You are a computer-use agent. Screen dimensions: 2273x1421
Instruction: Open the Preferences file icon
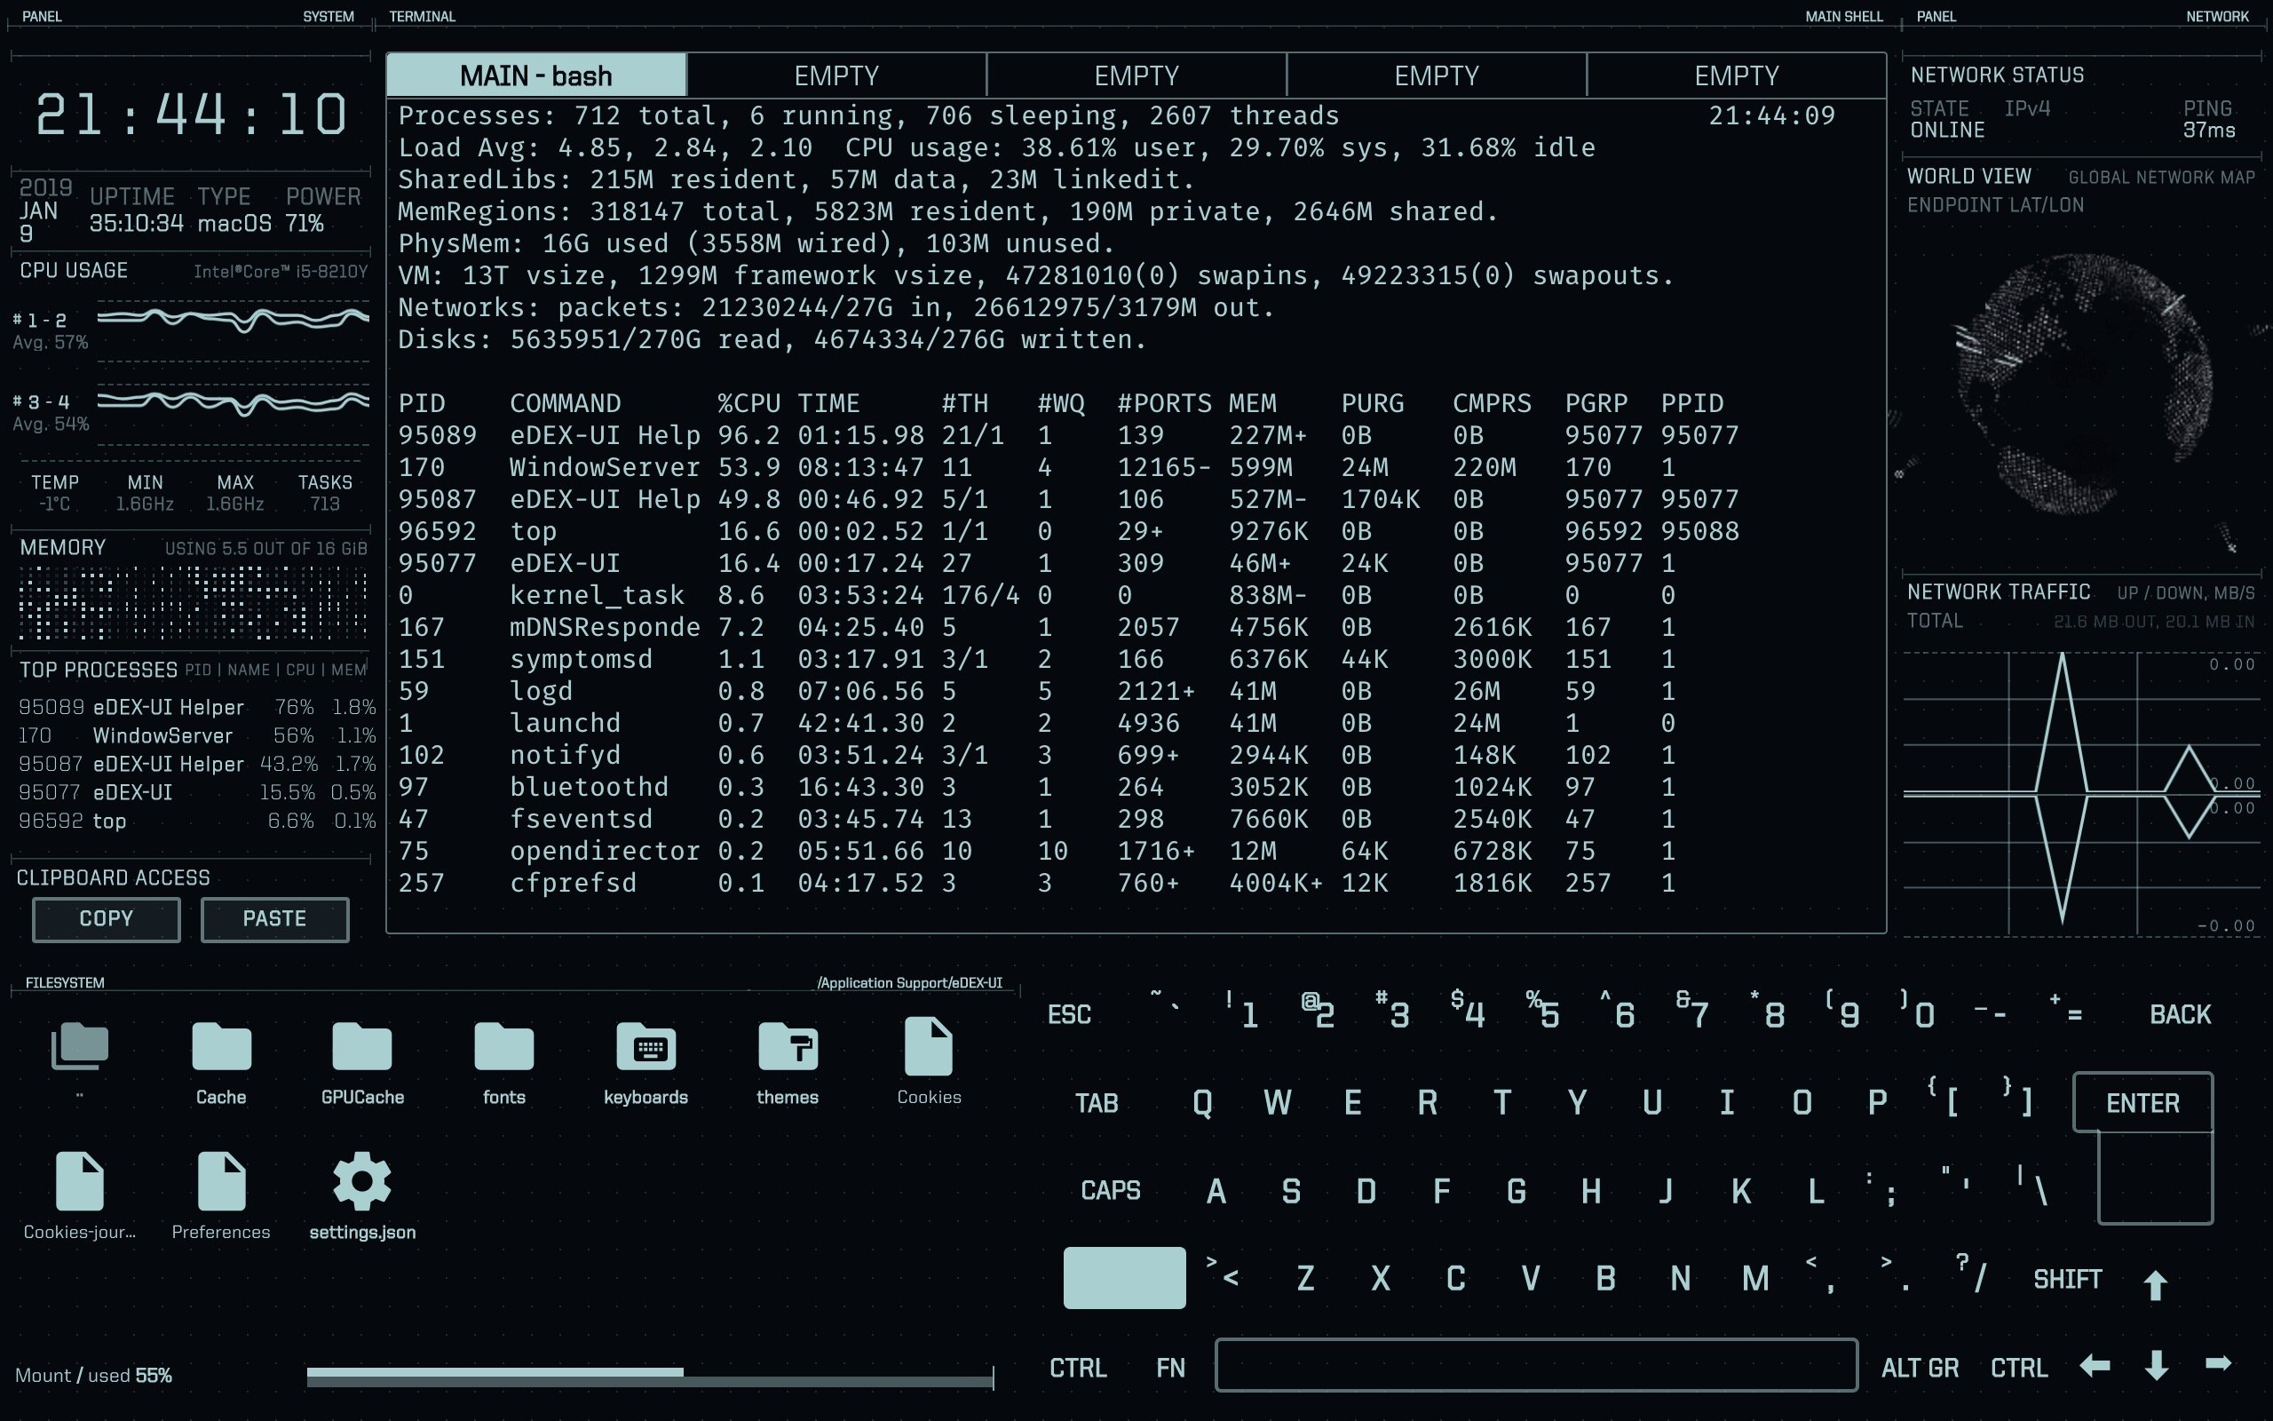click(221, 1182)
